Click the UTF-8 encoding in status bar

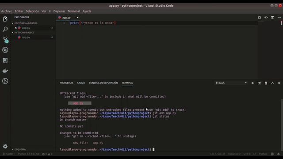click(x=247, y=154)
